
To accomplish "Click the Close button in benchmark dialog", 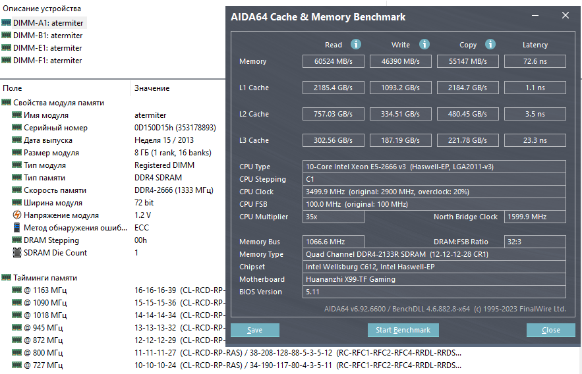I will coord(551,330).
